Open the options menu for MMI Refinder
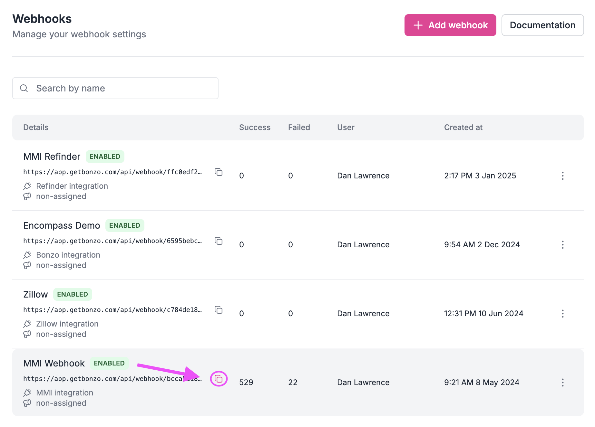The image size is (595, 427). tap(562, 176)
